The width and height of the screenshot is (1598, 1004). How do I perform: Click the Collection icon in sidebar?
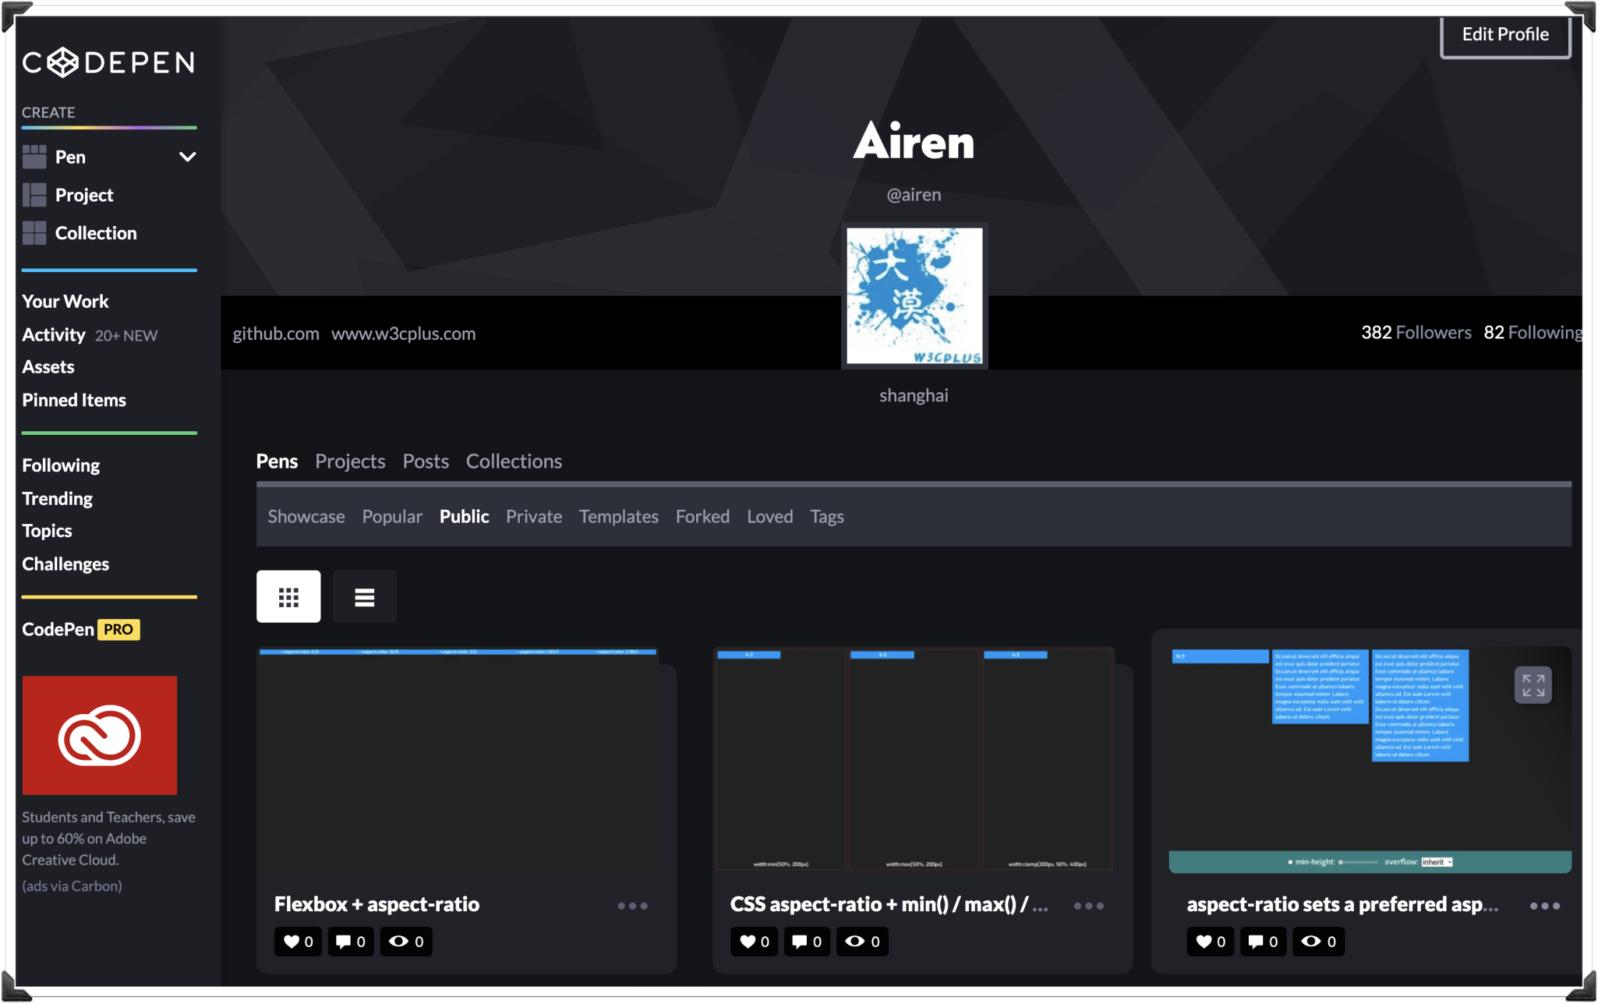34,233
